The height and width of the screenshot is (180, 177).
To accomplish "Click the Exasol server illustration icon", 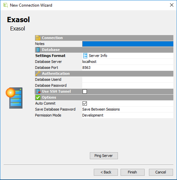I will point(14,98).
